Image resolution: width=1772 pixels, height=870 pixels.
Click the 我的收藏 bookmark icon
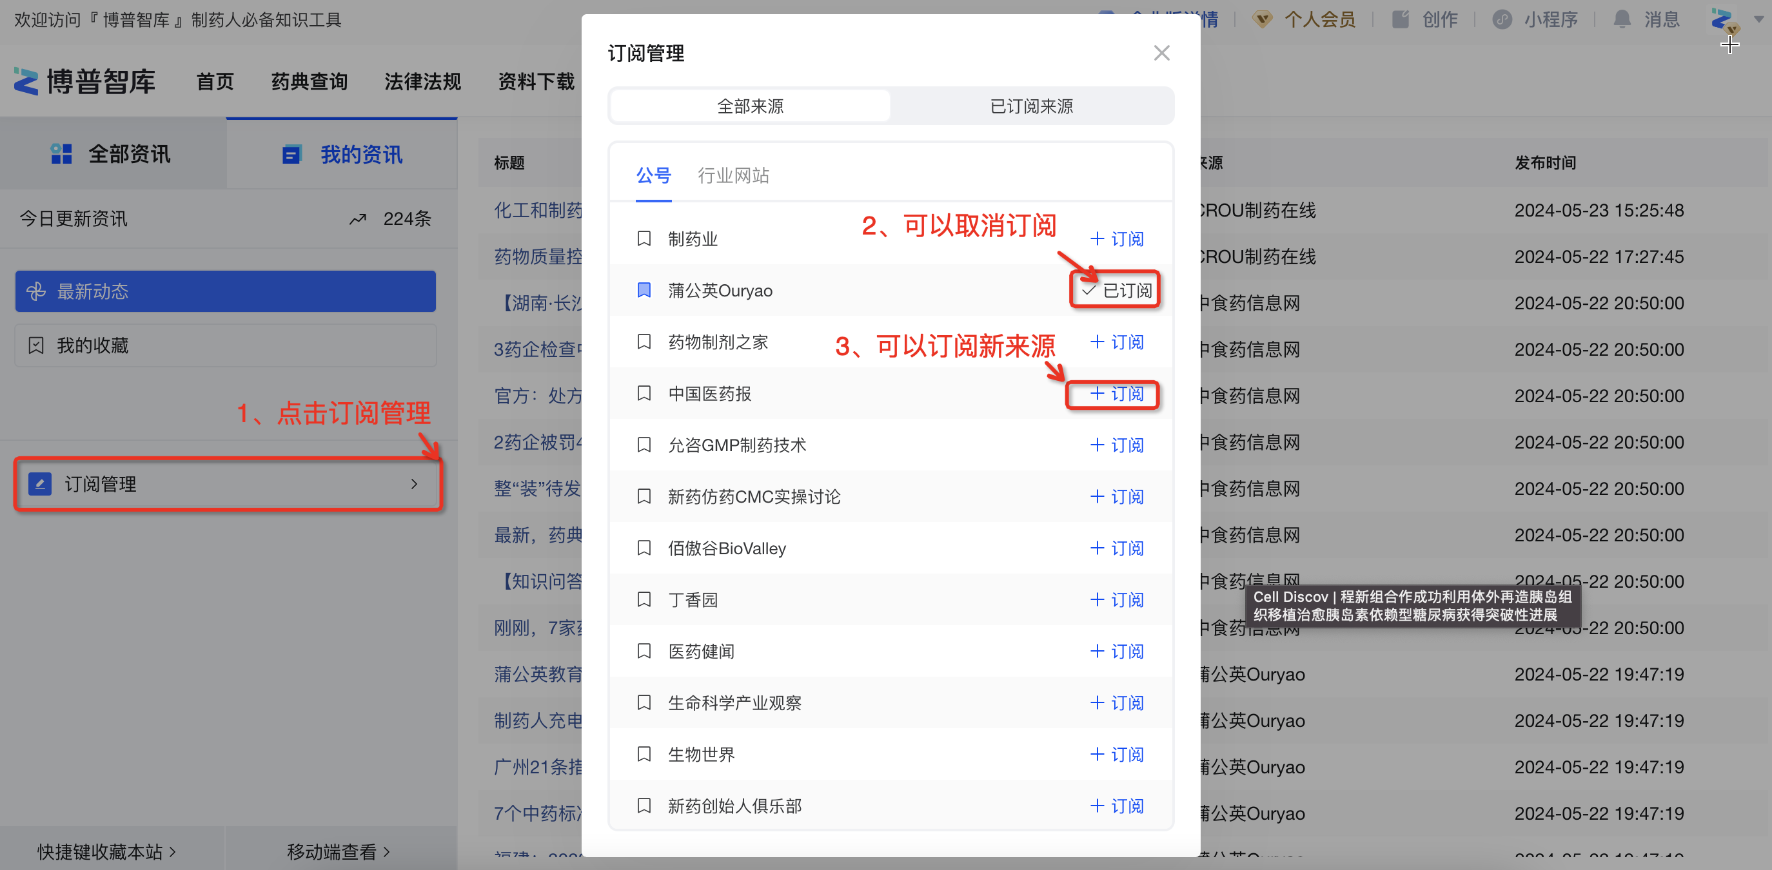point(35,345)
